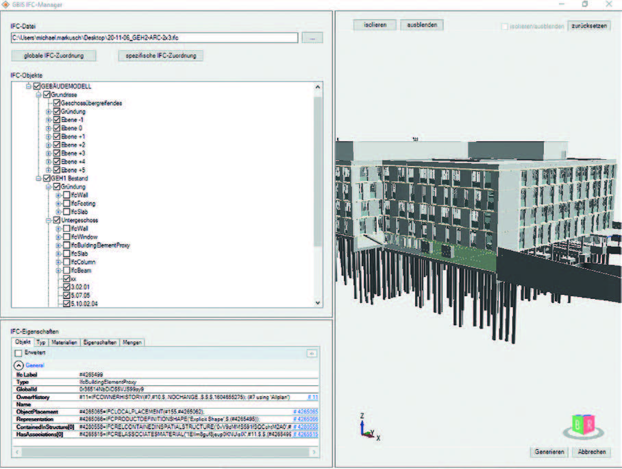Open the Mengen tab
622x469 pixels.
[x=132, y=342]
